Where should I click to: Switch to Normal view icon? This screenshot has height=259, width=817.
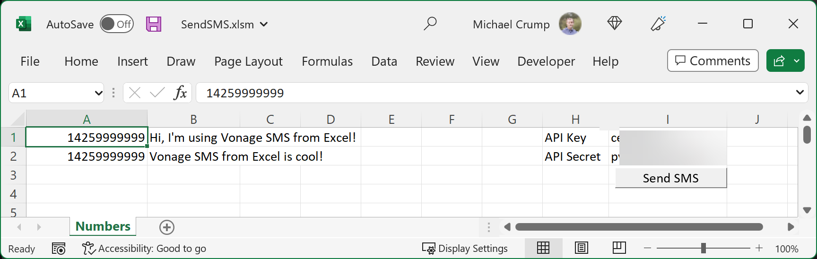pyautogui.click(x=543, y=248)
